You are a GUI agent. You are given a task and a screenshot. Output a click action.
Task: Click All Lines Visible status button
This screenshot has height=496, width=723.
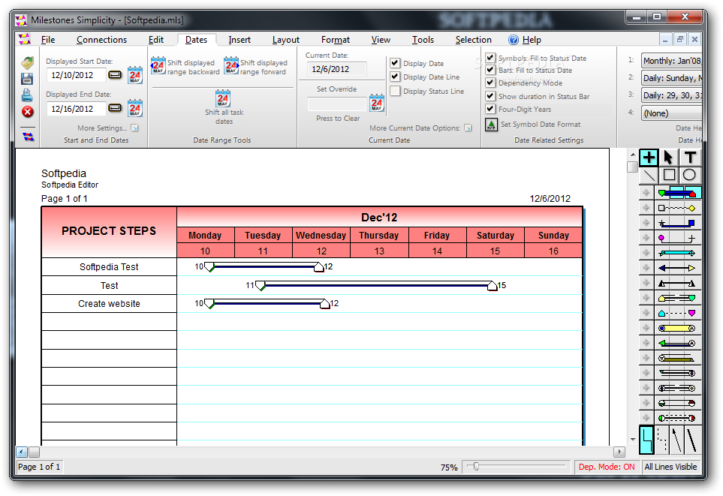pyautogui.click(x=670, y=467)
